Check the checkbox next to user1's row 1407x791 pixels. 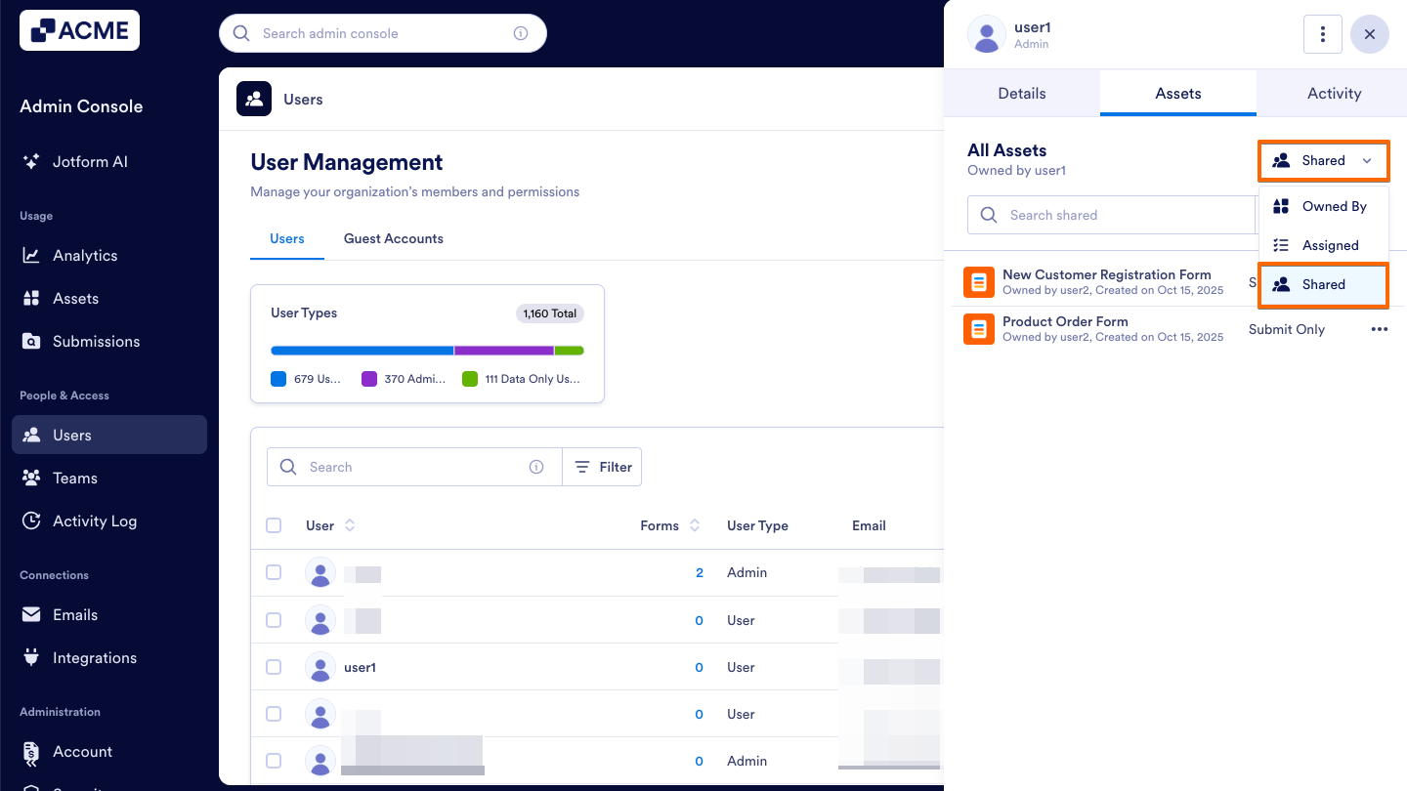click(274, 666)
